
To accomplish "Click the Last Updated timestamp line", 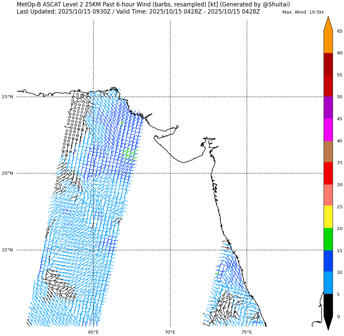I will tap(138, 12).
